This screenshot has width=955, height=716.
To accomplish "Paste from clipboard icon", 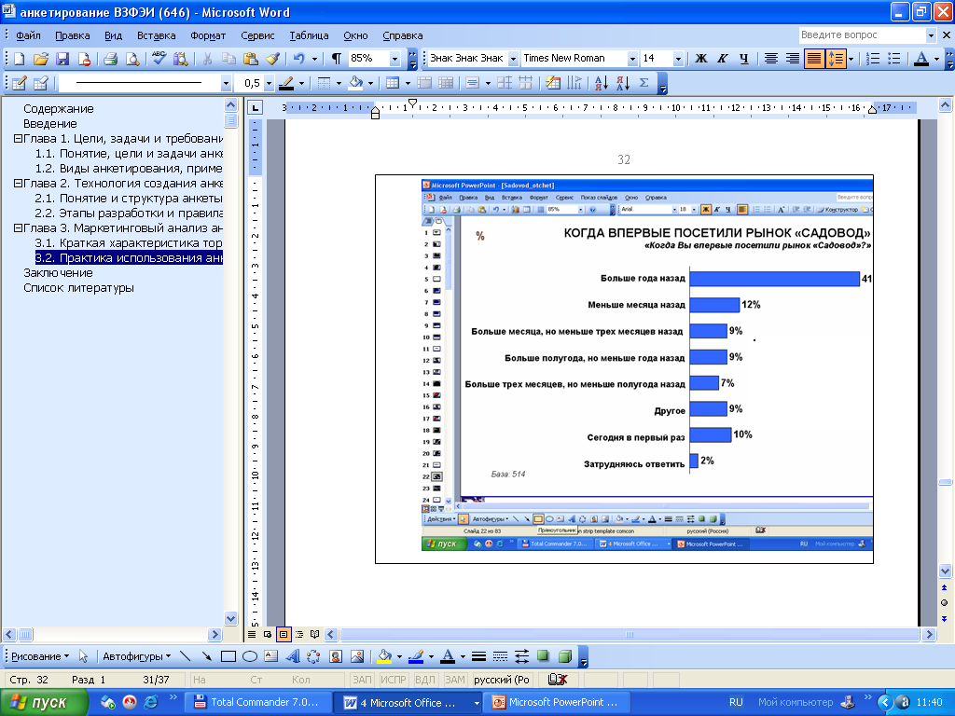I will pos(250,59).
